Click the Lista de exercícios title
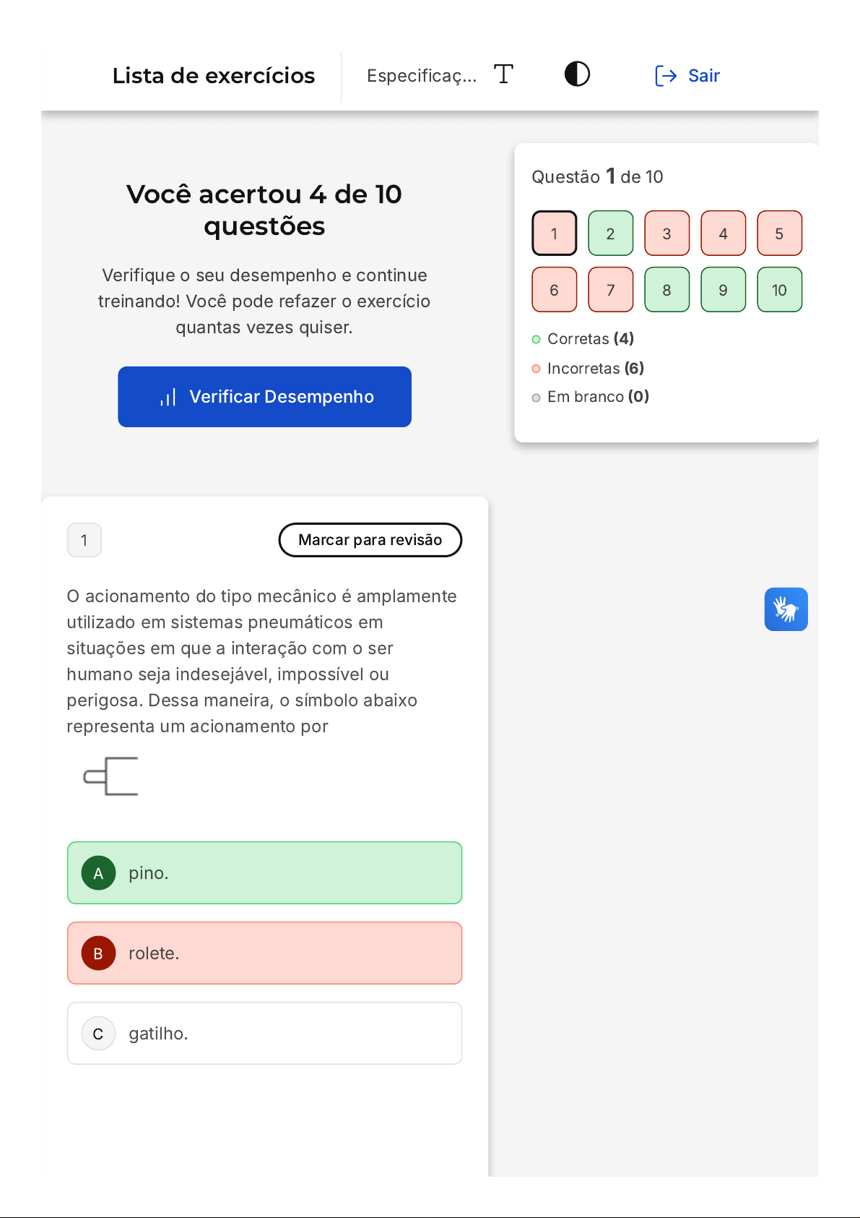 click(214, 76)
